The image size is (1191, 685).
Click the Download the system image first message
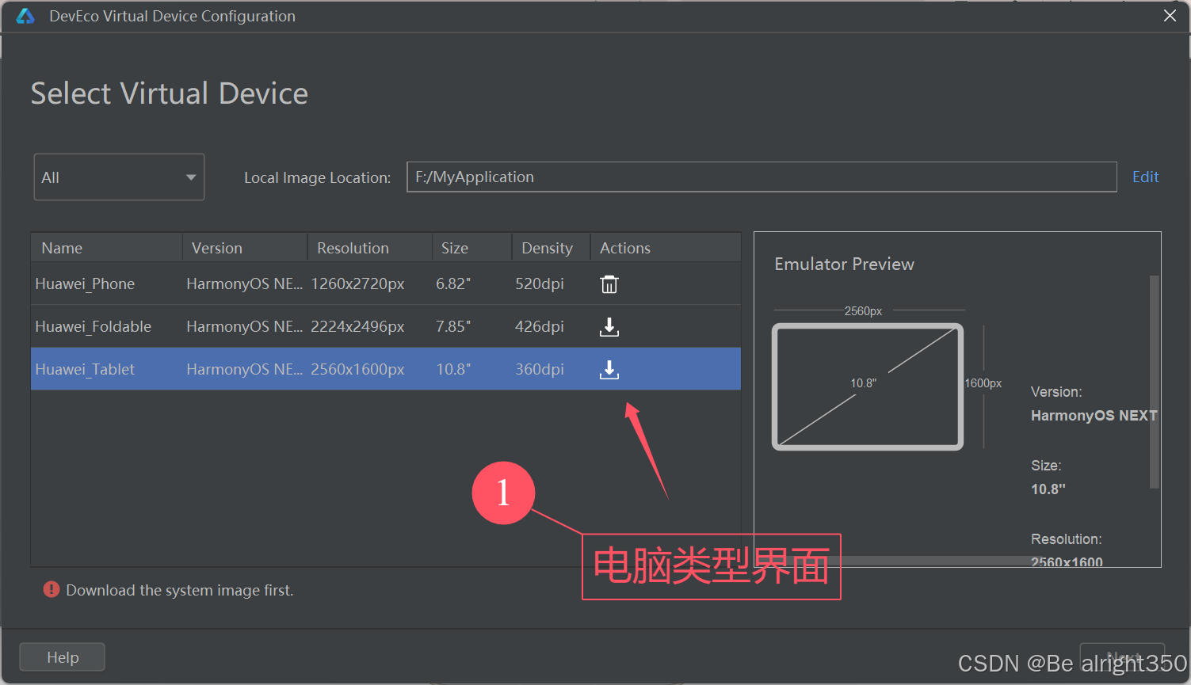pos(180,590)
